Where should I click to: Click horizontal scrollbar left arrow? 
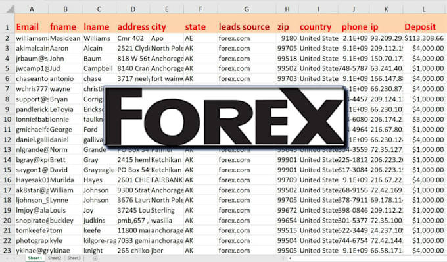point(290,259)
